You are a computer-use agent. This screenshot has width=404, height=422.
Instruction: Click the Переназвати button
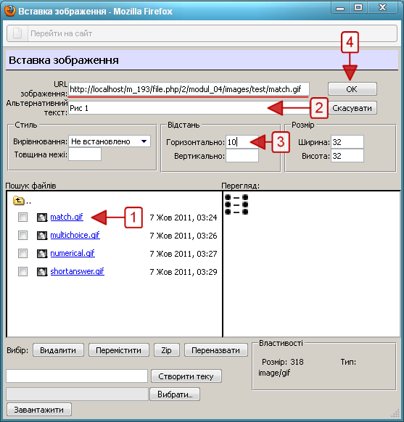tap(216, 350)
